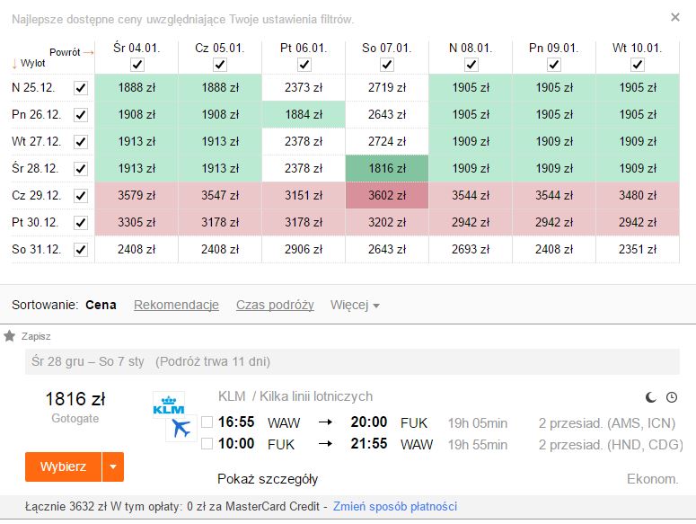Click the KLM airline logo

[169, 405]
